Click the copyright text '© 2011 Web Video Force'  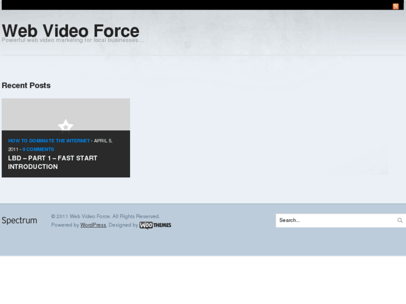(80, 216)
